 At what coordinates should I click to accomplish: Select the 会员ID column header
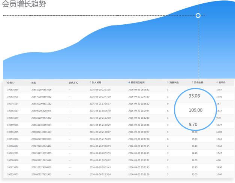[11, 82]
